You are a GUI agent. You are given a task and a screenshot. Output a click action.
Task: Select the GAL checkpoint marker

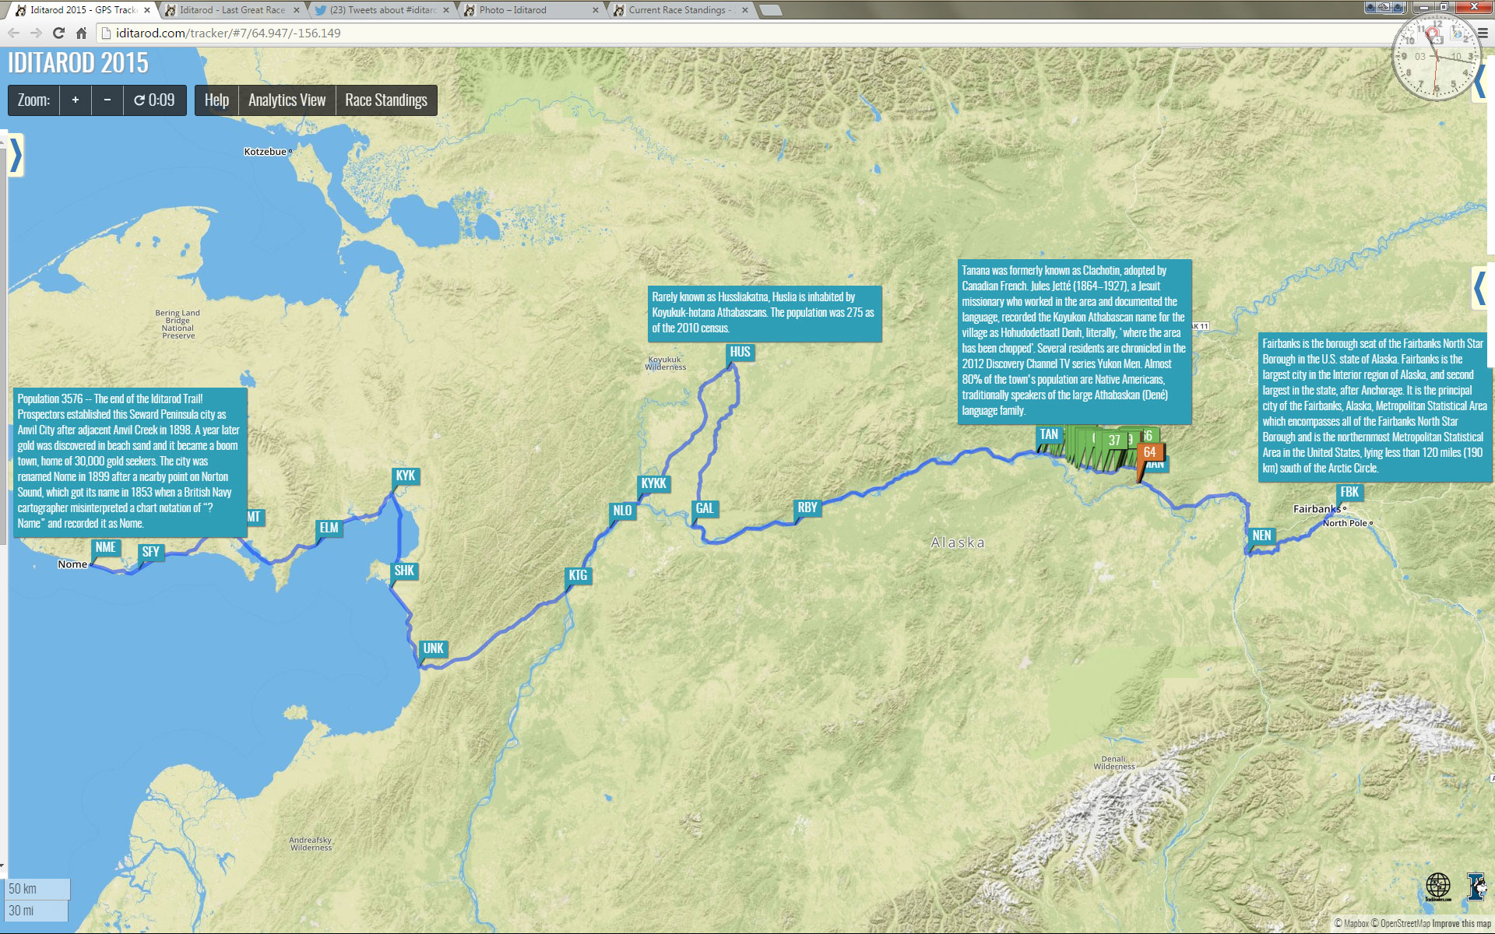point(705,508)
